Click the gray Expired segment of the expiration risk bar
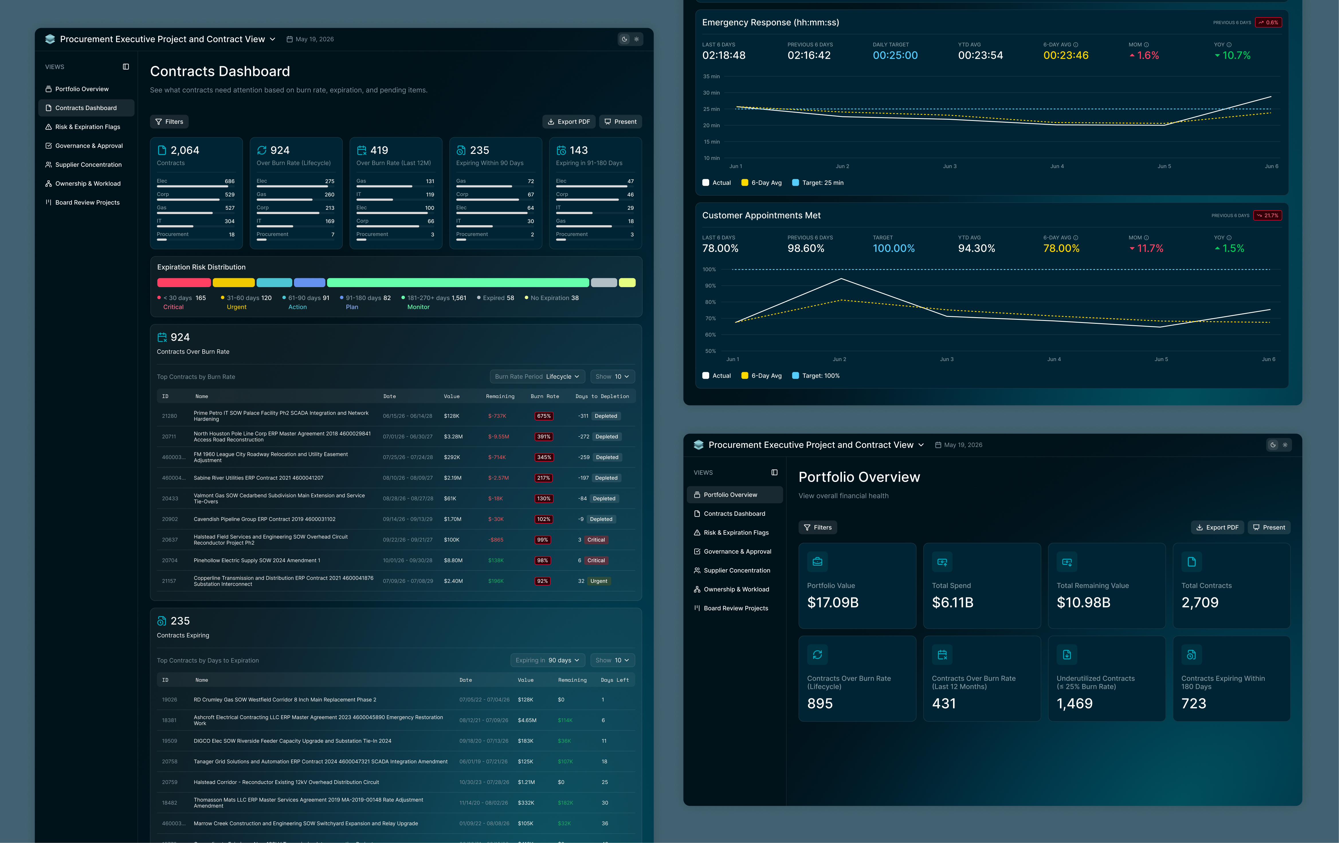This screenshot has height=843, width=1339. 604,283
